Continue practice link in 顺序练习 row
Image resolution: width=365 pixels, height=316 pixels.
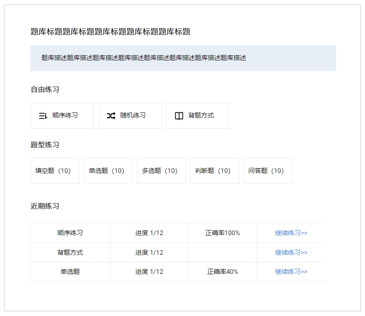(x=291, y=233)
